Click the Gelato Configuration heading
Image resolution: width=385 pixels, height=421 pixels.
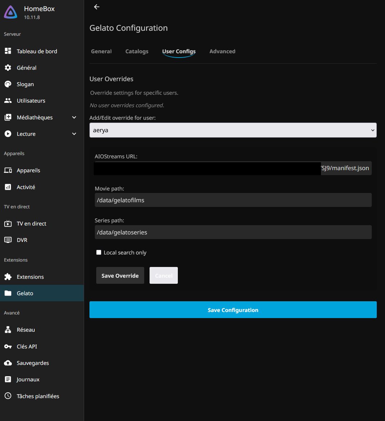click(x=128, y=28)
